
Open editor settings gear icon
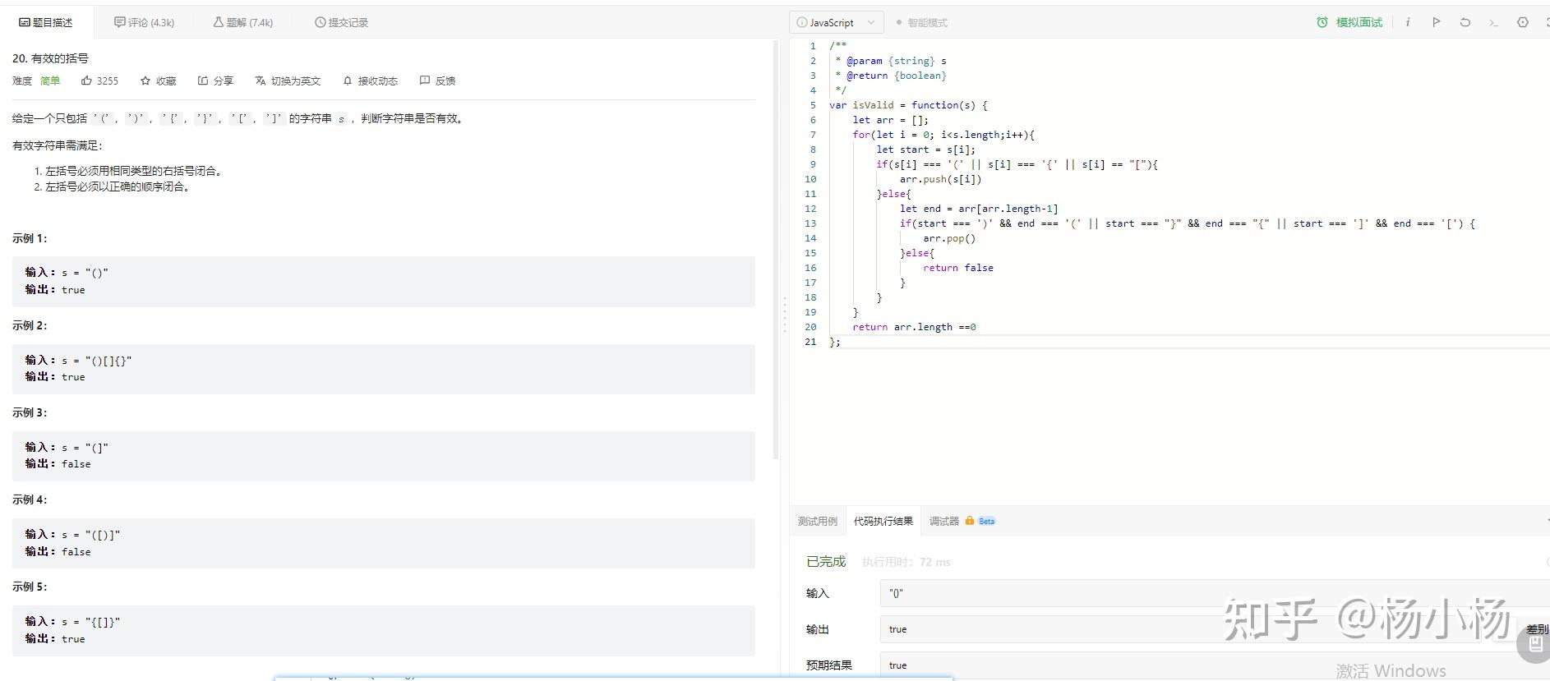pyautogui.click(x=1522, y=22)
